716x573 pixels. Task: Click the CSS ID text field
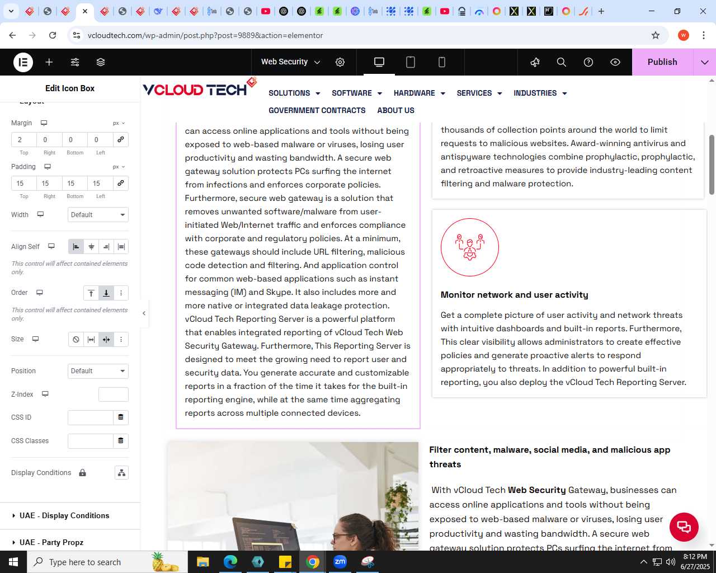click(x=91, y=417)
